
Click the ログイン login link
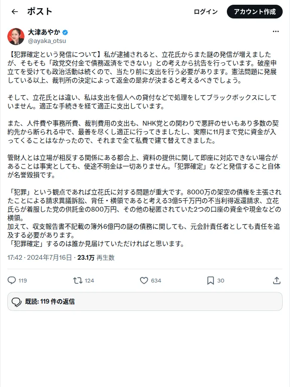point(206,12)
